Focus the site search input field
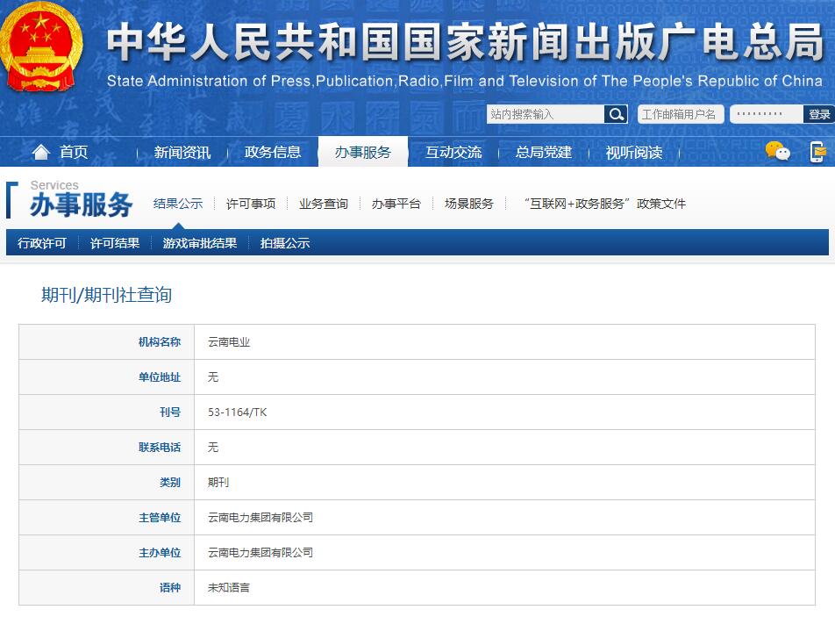The height and width of the screenshot is (624, 835). tap(546, 114)
